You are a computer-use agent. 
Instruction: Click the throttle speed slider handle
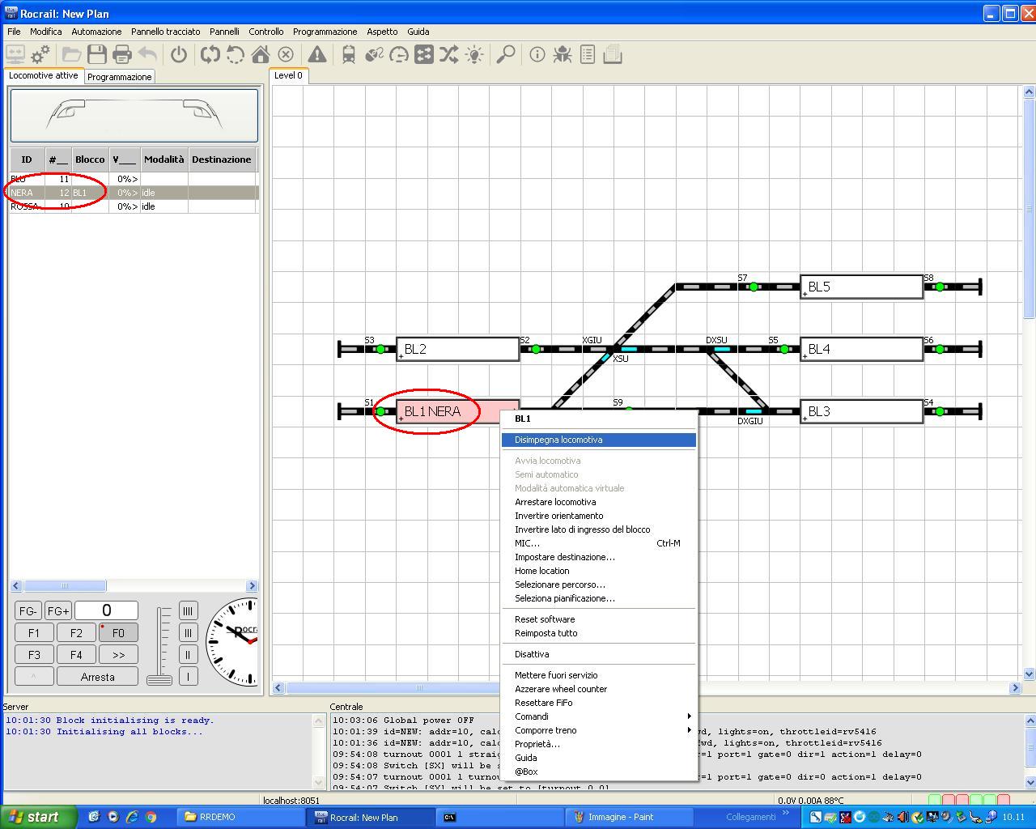click(159, 679)
